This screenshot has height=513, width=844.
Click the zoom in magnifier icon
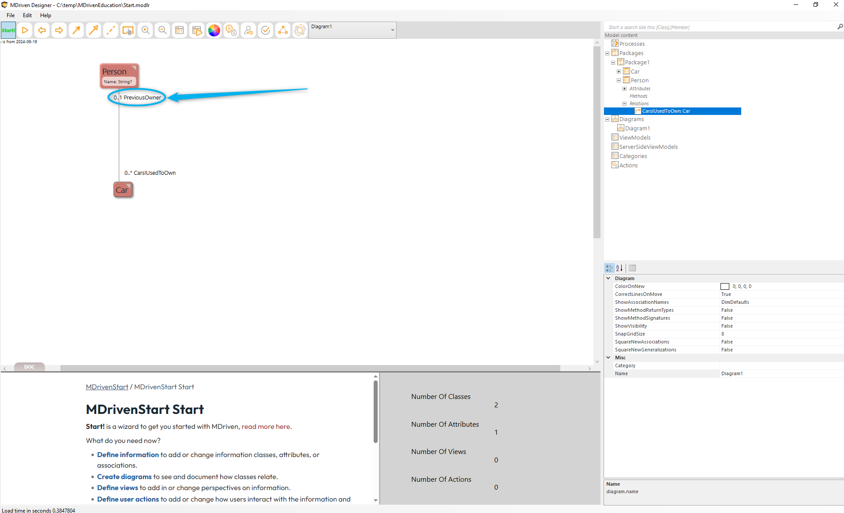pyautogui.click(x=145, y=30)
